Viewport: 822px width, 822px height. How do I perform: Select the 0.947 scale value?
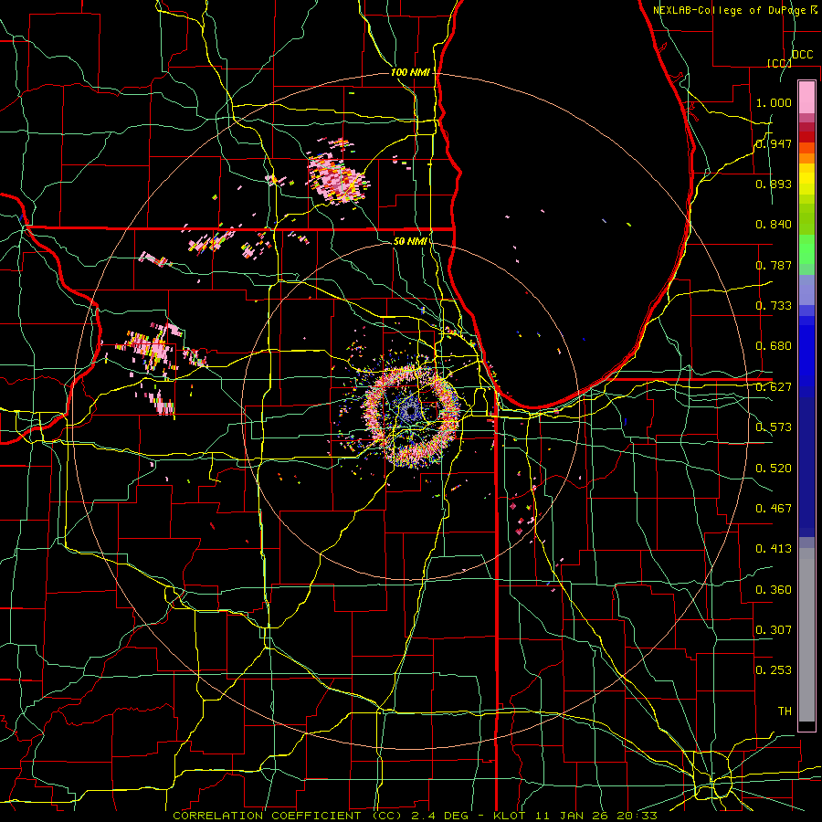774,143
